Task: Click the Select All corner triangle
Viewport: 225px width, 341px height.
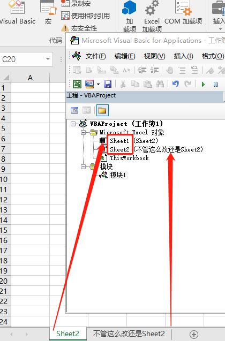Action: coord(6,78)
